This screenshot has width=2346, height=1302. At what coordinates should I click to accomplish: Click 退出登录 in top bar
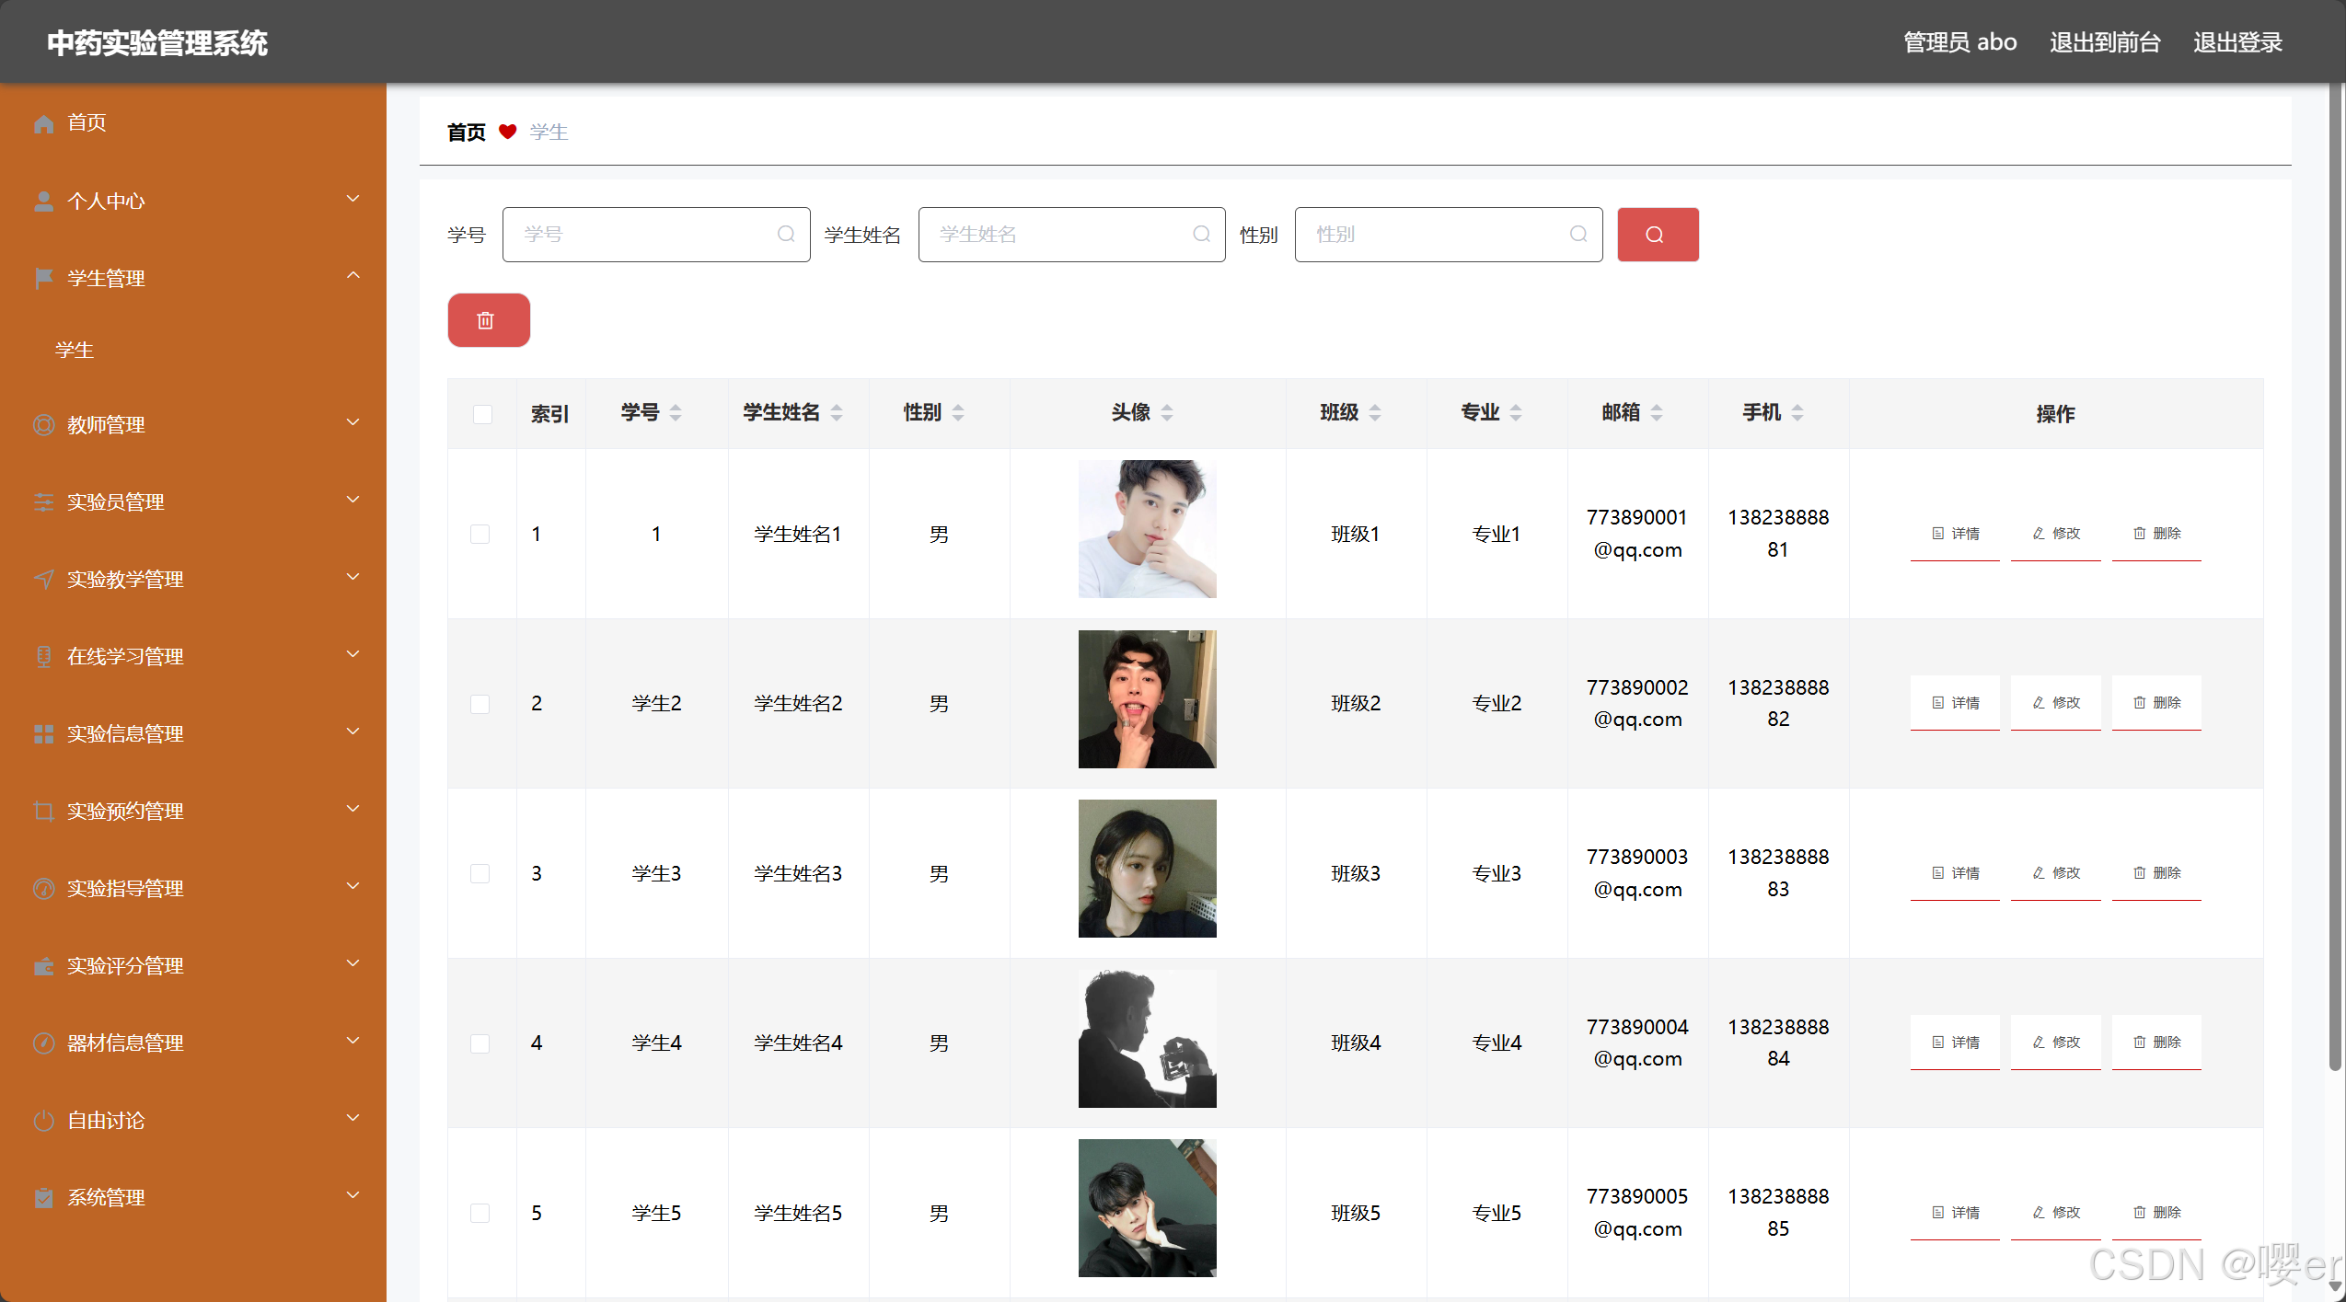[x=2237, y=42]
